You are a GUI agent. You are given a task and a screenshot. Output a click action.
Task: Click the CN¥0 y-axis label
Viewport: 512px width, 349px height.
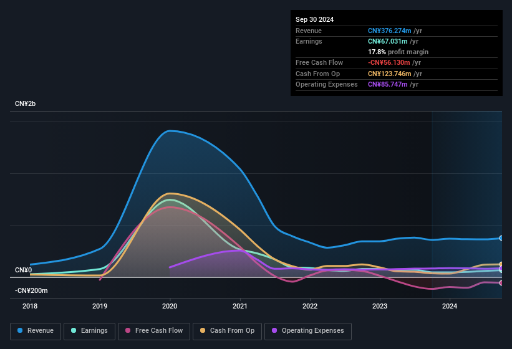23,270
